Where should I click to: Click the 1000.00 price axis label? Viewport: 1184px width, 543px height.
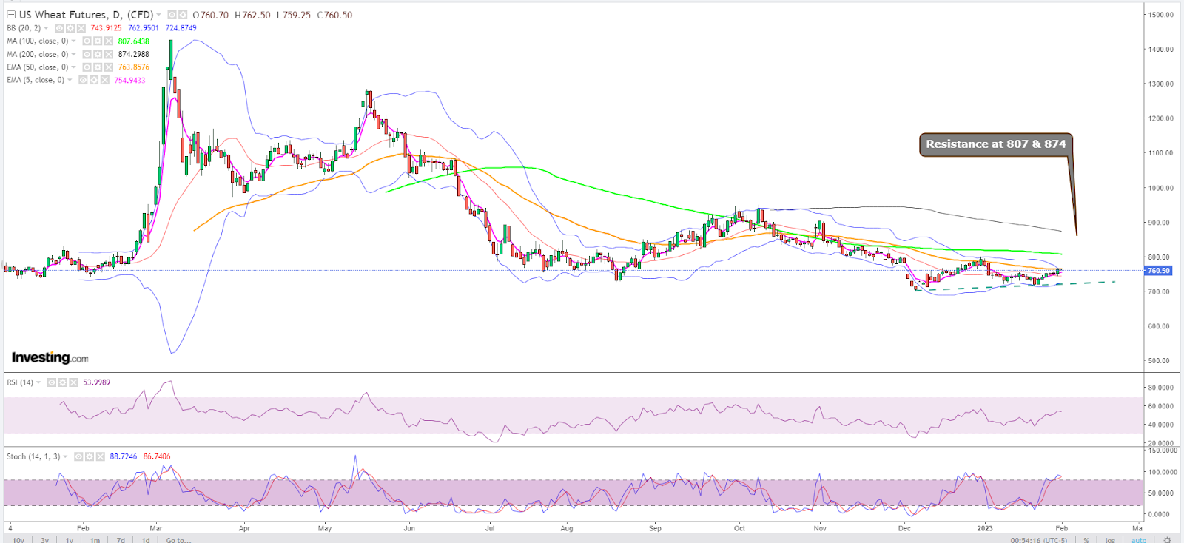tap(1160, 188)
